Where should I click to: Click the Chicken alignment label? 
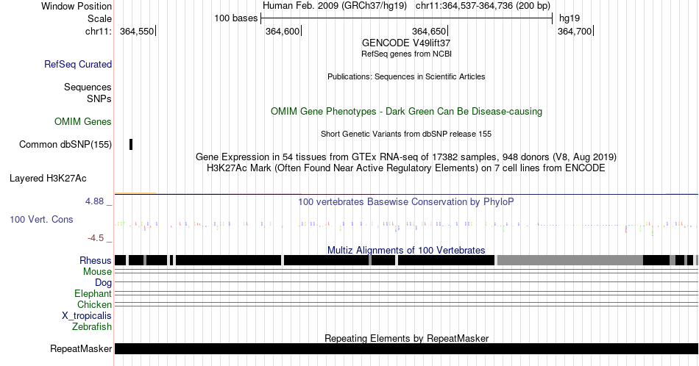[94, 304]
